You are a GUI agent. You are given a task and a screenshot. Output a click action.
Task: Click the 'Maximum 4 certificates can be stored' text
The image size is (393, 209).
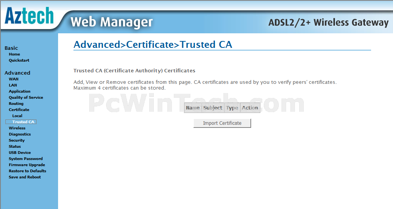coord(120,88)
